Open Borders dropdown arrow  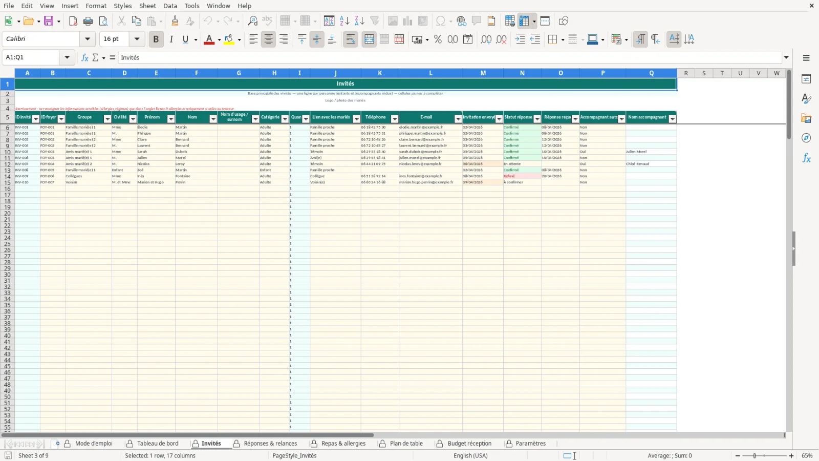(x=563, y=39)
